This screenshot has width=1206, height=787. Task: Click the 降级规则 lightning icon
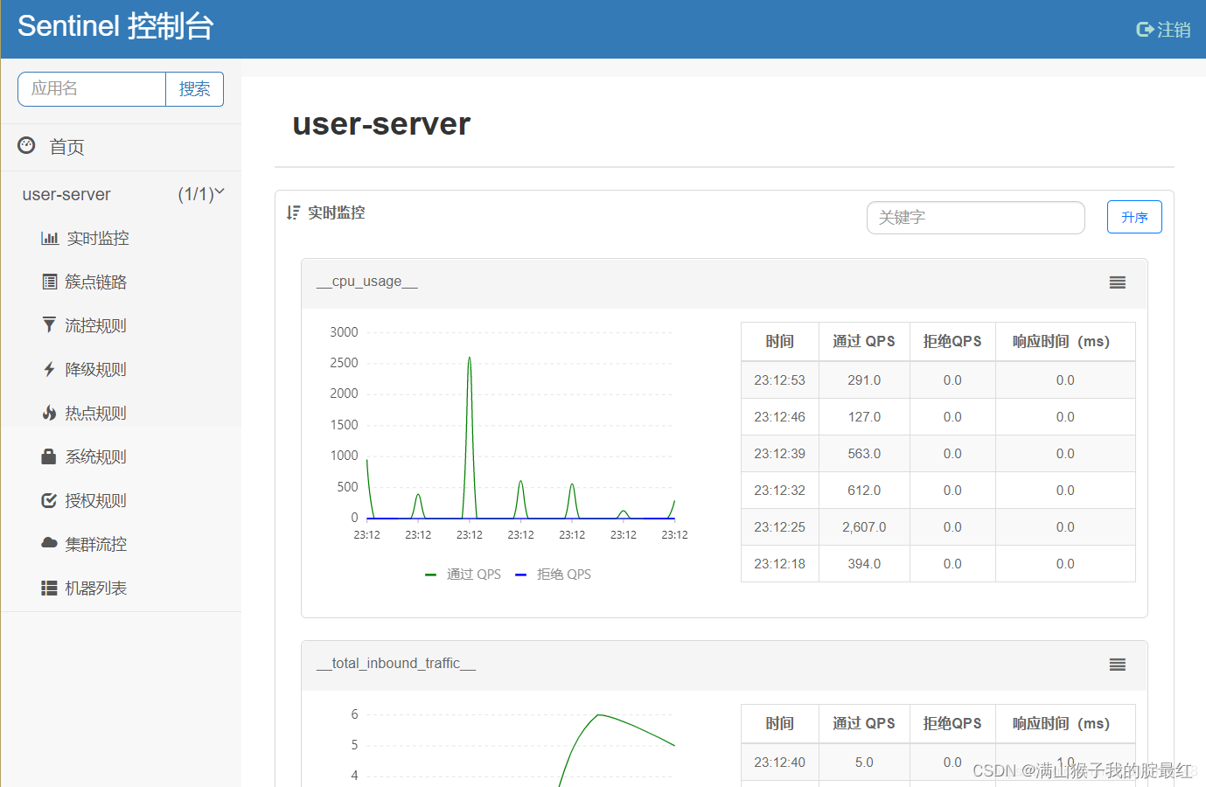[49, 369]
